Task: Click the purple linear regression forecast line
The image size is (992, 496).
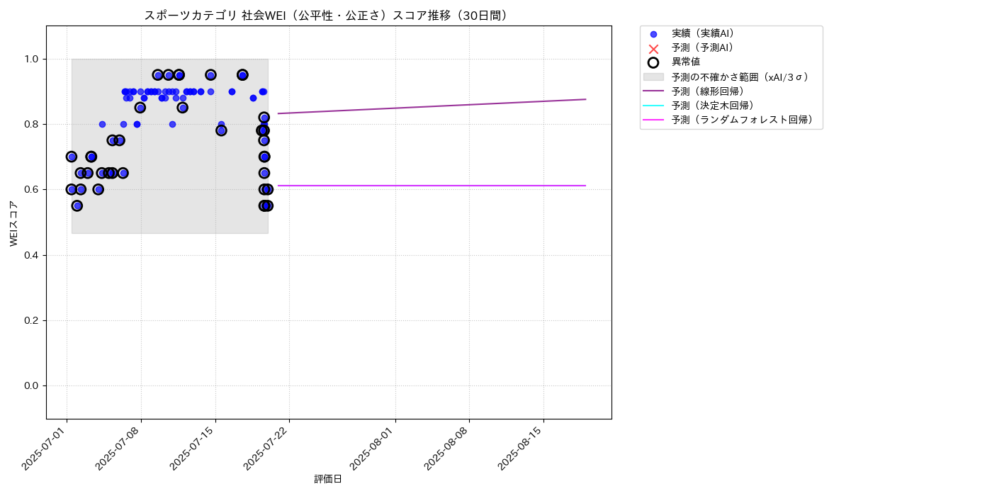Action: pos(432,106)
